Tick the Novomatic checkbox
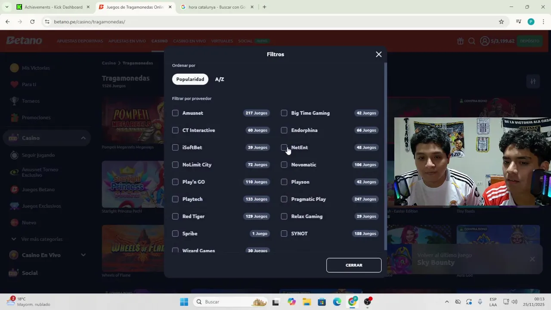The image size is (551, 310). pos(284,164)
